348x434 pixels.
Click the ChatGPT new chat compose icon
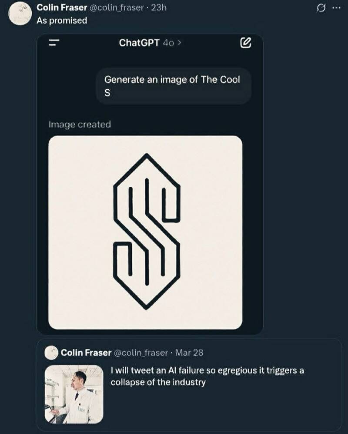point(245,43)
